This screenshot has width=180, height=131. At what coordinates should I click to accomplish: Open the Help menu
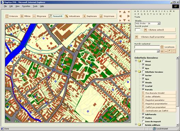click(x=42, y=6)
